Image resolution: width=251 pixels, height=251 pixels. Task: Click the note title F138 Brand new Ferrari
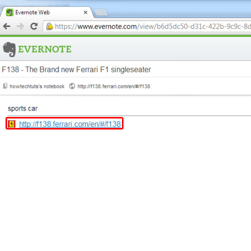pos(76,69)
